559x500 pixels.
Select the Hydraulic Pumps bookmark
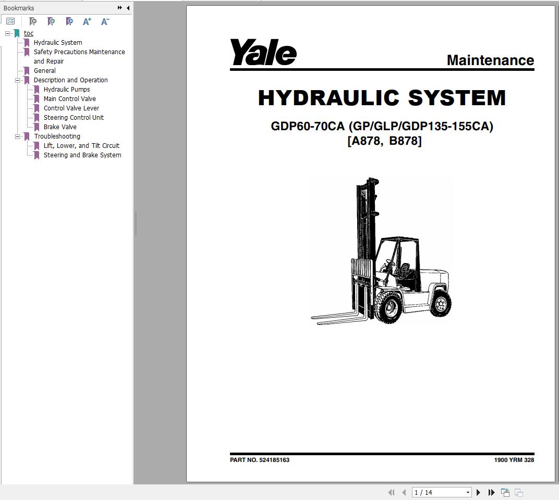click(x=66, y=89)
